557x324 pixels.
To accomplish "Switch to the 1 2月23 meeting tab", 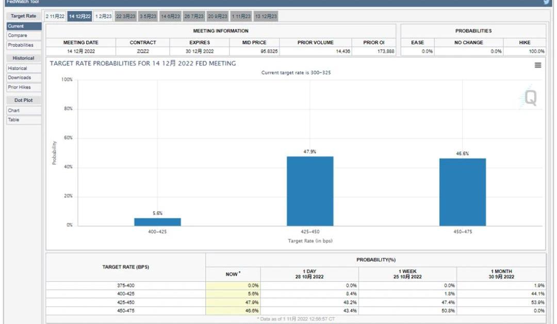I will pyautogui.click(x=103, y=16).
